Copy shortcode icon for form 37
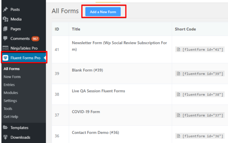The height and width of the screenshot is (143, 228). (179, 115)
